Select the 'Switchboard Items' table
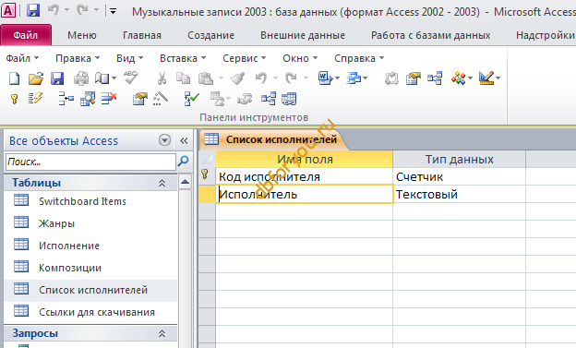Viewport: 576px width, 348px height. coord(90,201)
